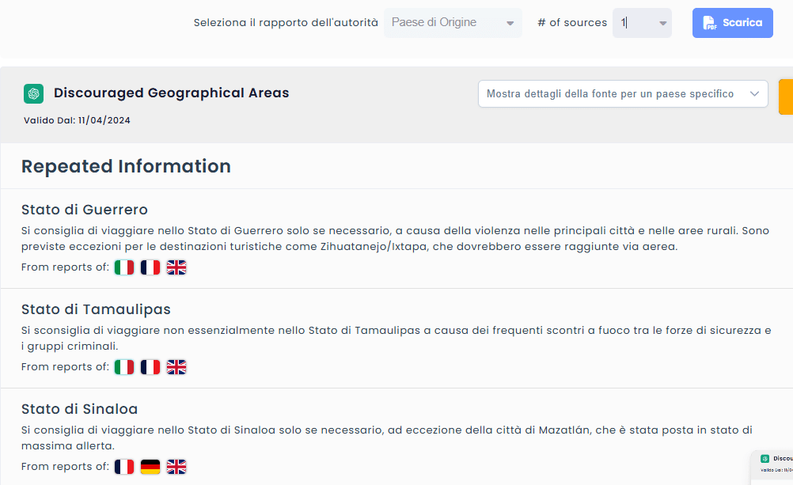The width and height of the screenshot is (793, 485).
Task: Click the French flag under Stato di Guerrero
Action: coord(150,267)
